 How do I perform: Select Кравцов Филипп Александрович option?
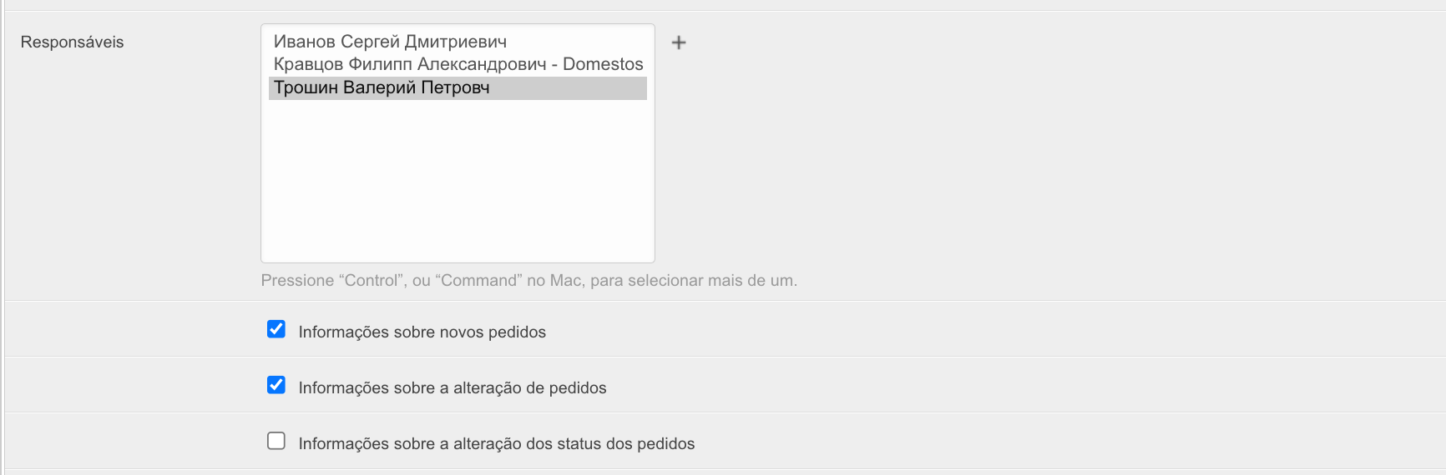(409, 64)
